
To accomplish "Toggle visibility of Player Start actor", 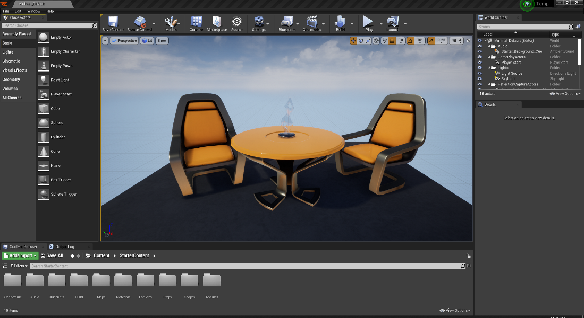I will pos(480,63).
